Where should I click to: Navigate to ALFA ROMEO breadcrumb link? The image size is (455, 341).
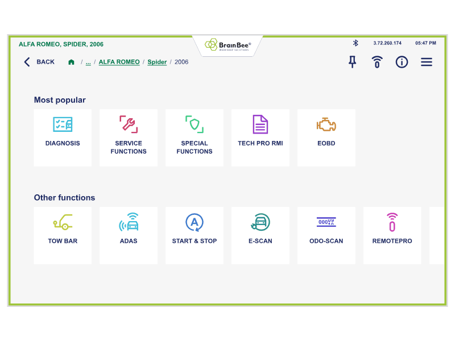click(x=119, y=62)
